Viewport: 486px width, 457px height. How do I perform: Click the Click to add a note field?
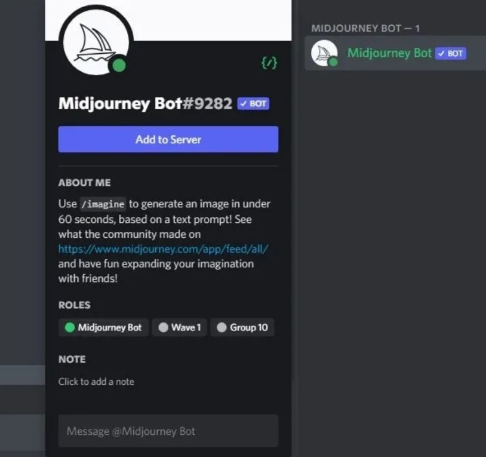[96, 381]
